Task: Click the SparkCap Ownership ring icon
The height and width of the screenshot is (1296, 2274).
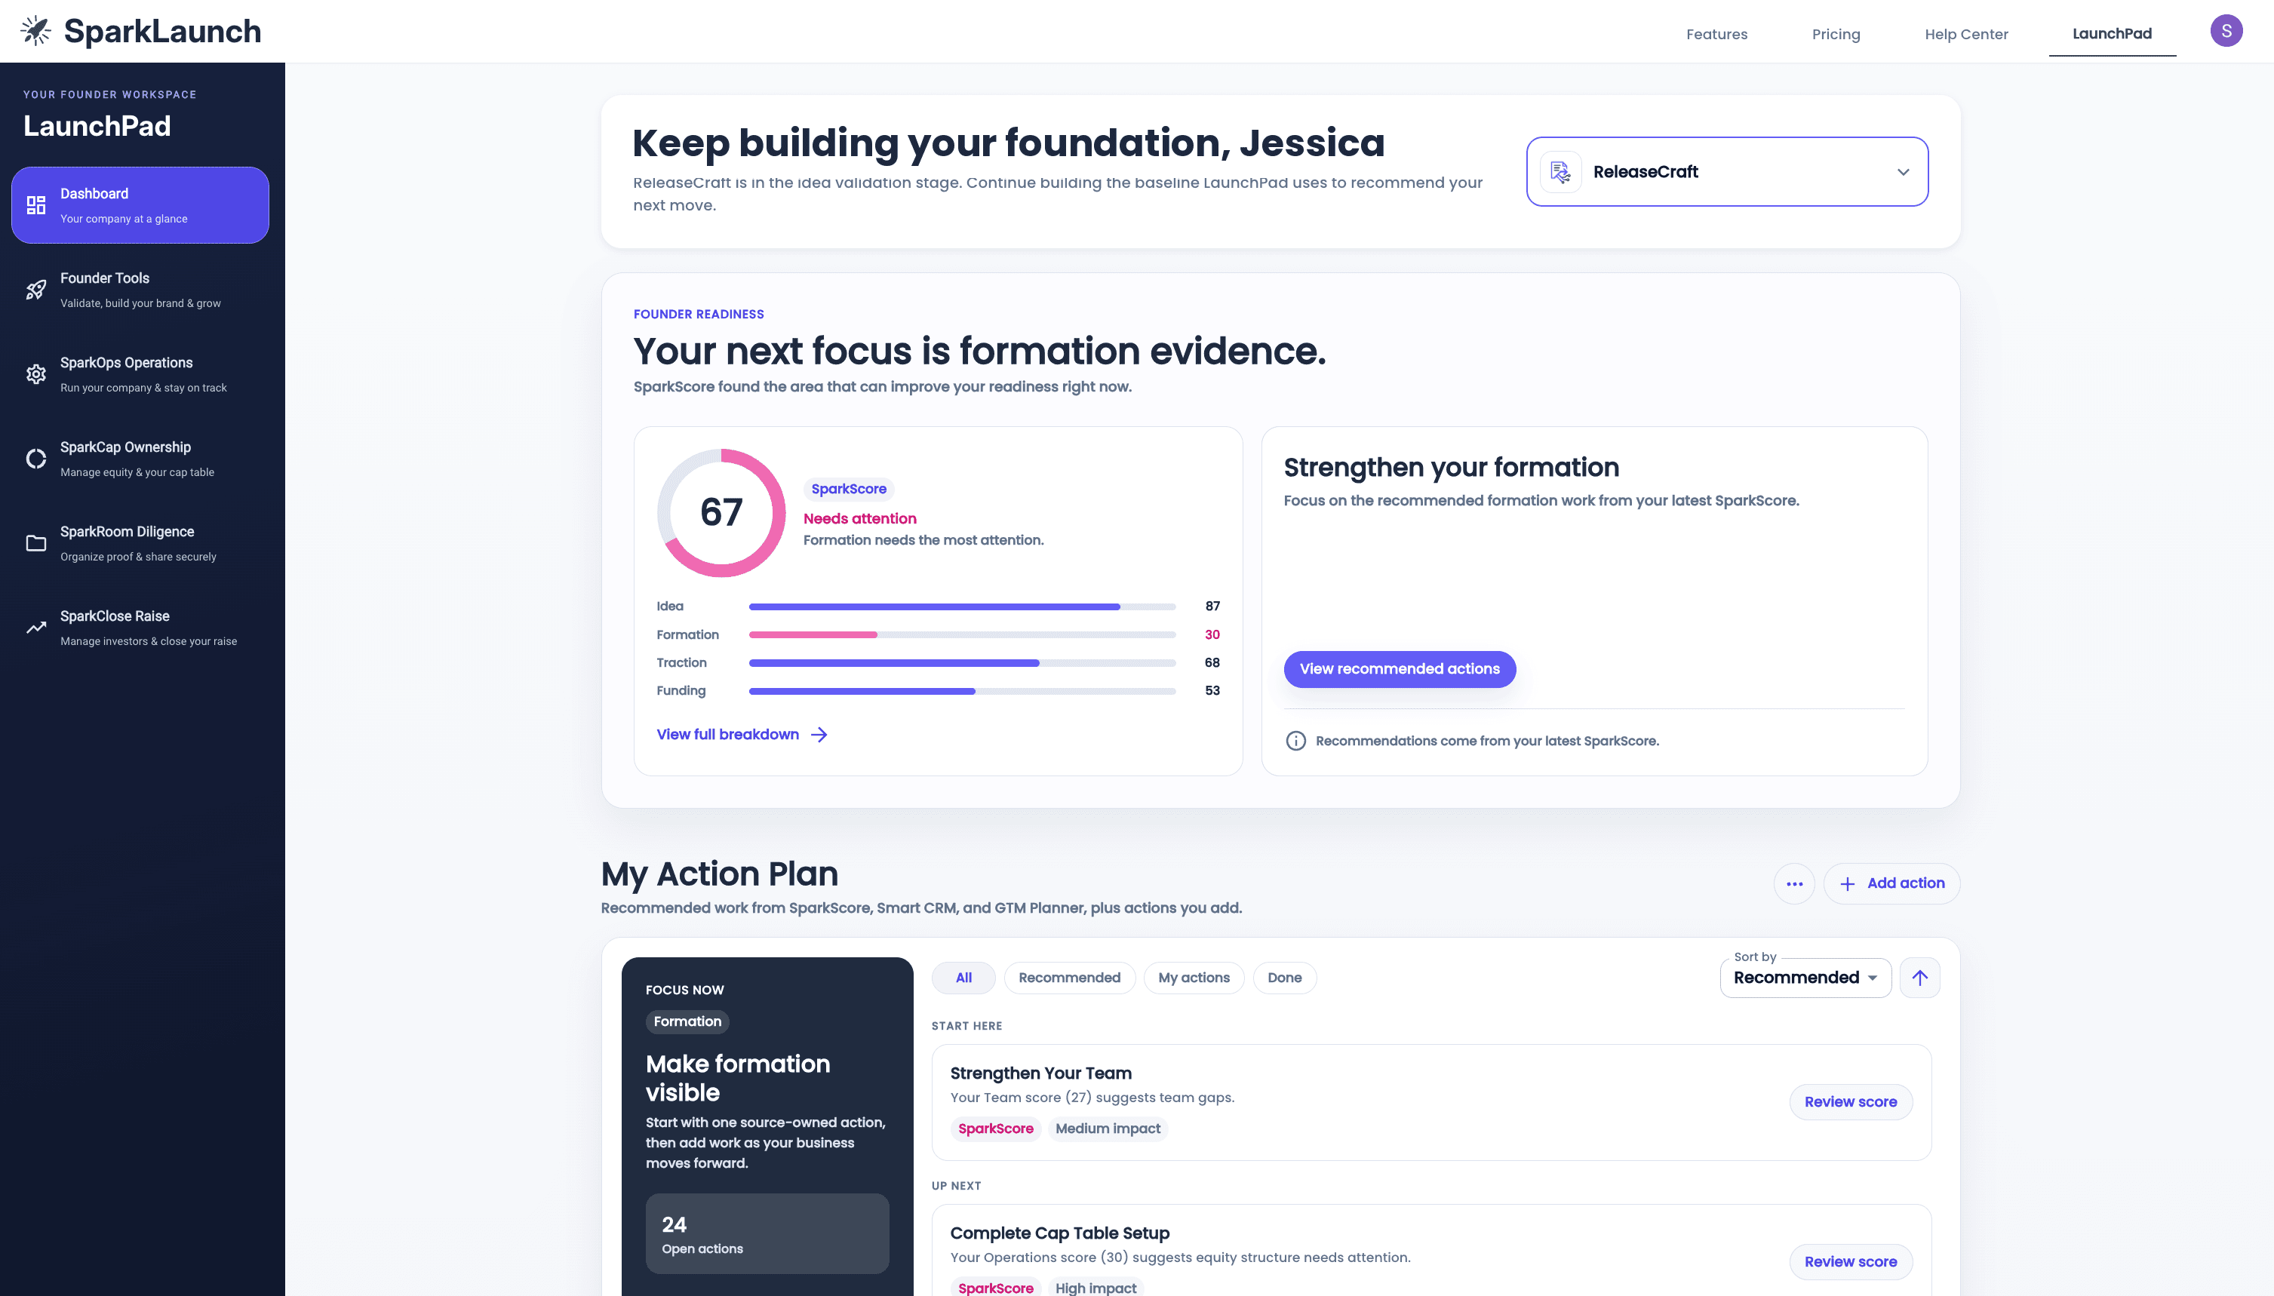Action: point(35,459)
